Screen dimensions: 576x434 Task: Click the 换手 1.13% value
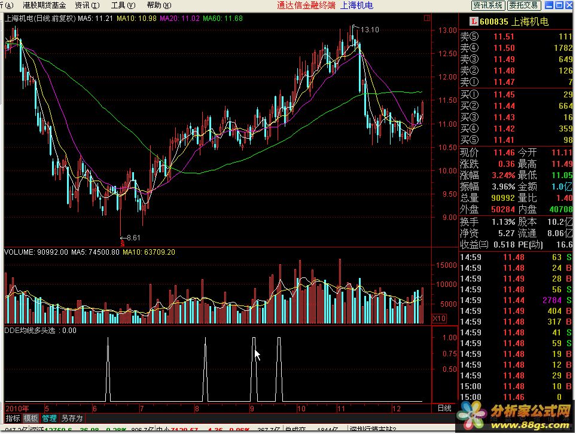click(504, 222)
